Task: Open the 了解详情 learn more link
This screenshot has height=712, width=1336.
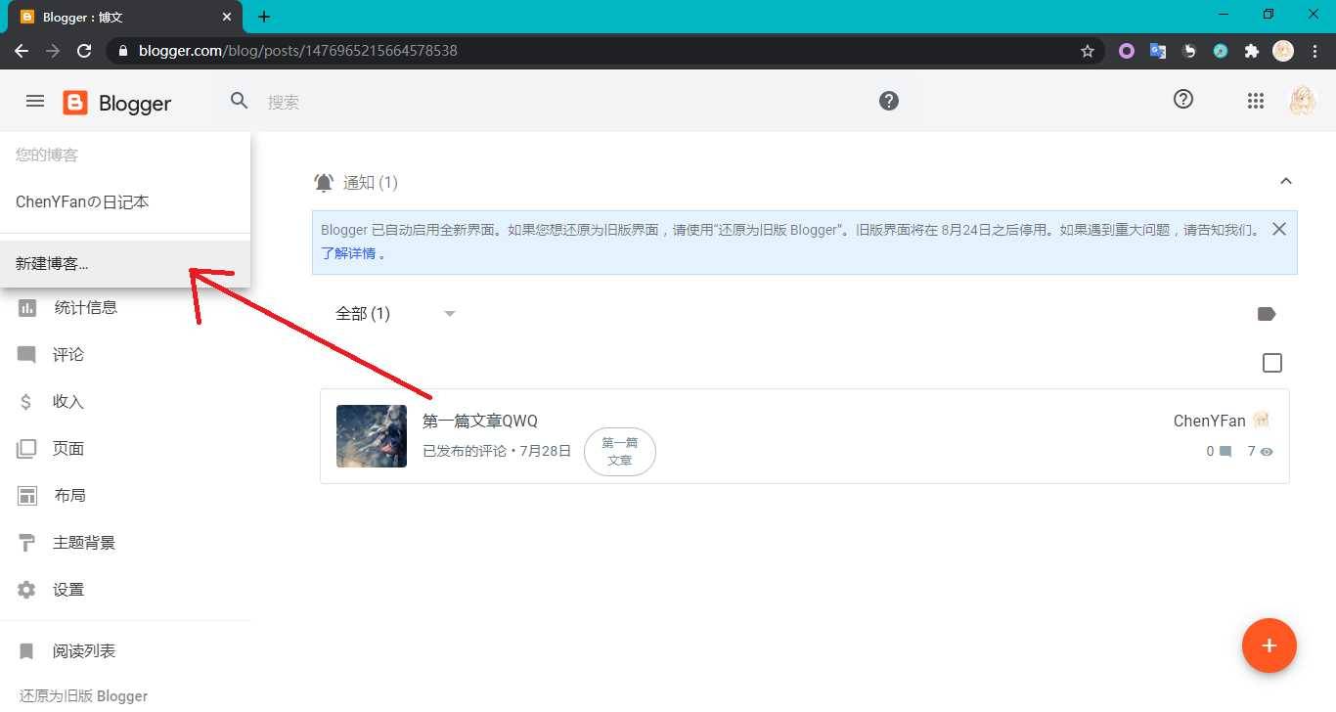Action: [349, 253]
